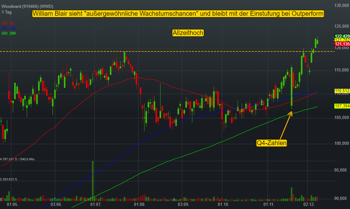This screenshot has height=209, width=350.
Task: Click the 01.08. date on the time axis
Action: point(139,205)
